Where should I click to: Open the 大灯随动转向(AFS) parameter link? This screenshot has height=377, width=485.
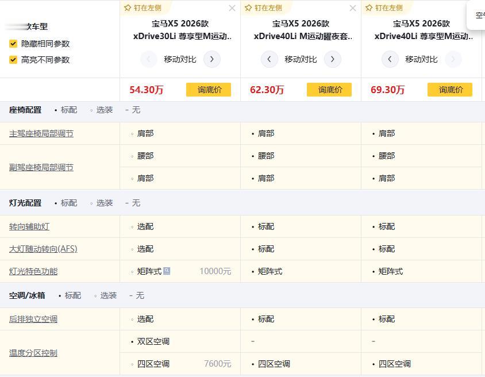(x=43, y=249)
